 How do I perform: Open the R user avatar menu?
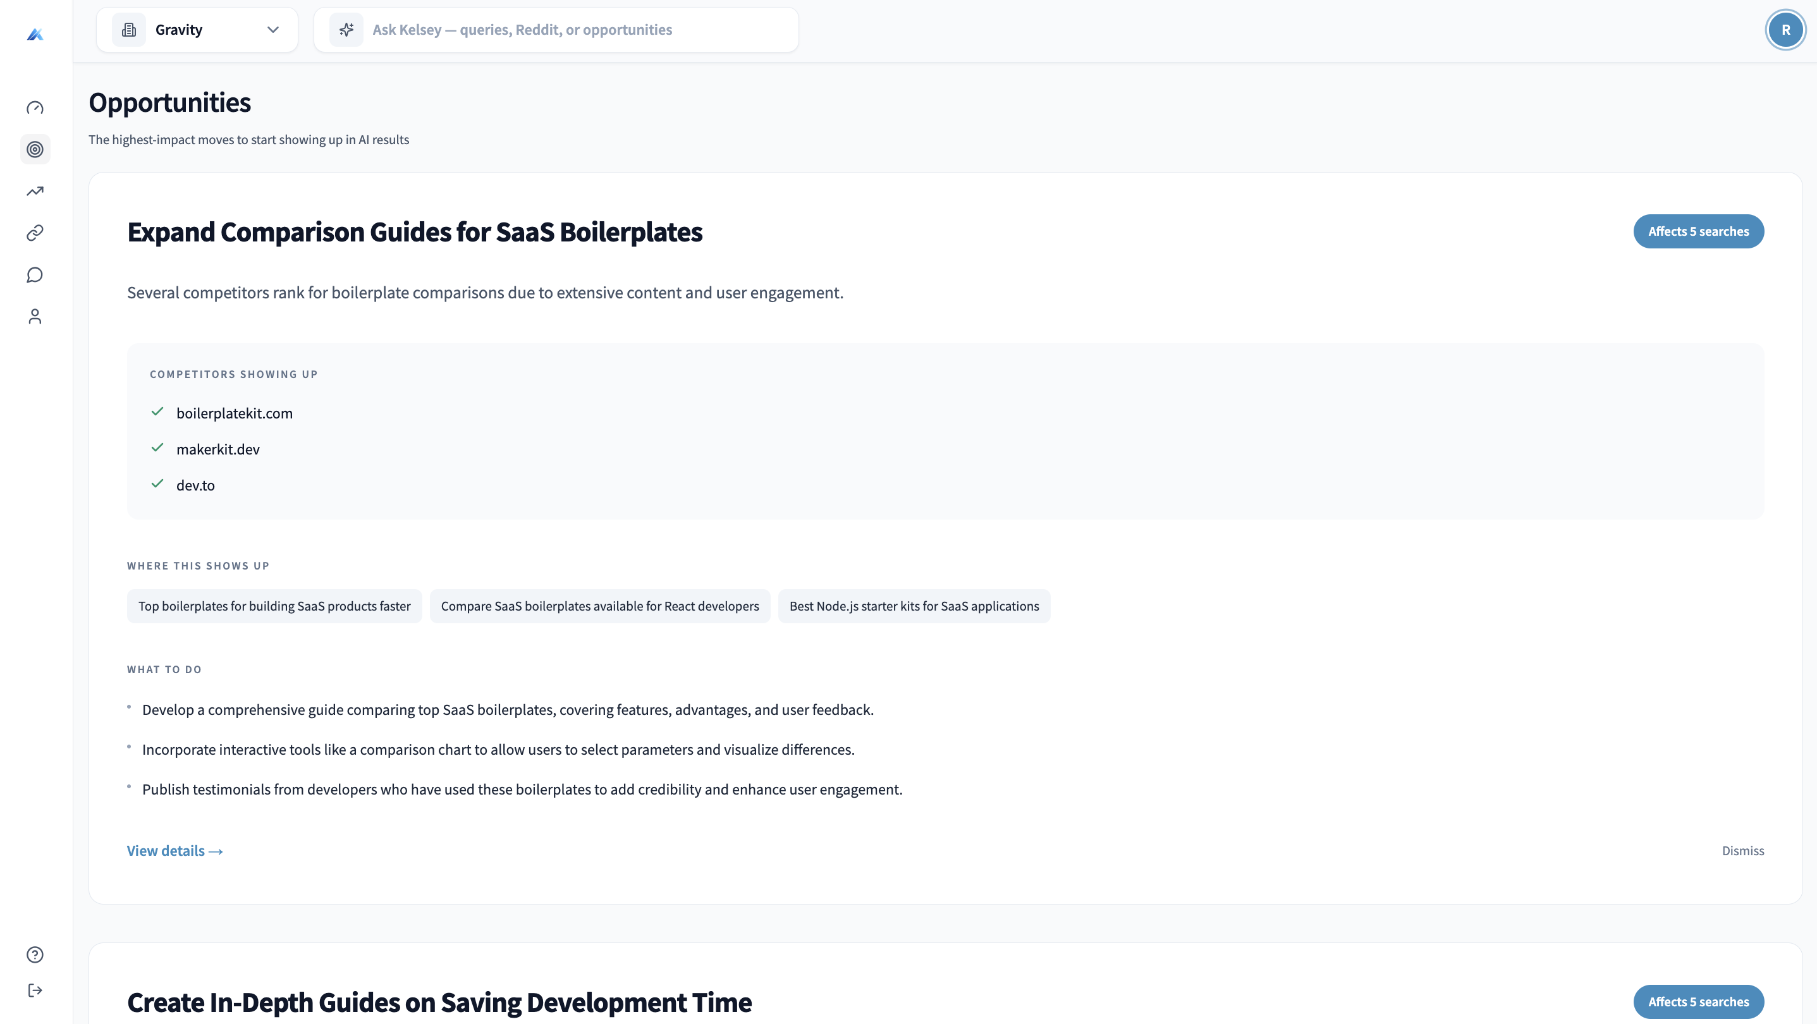click(1785, 30)
